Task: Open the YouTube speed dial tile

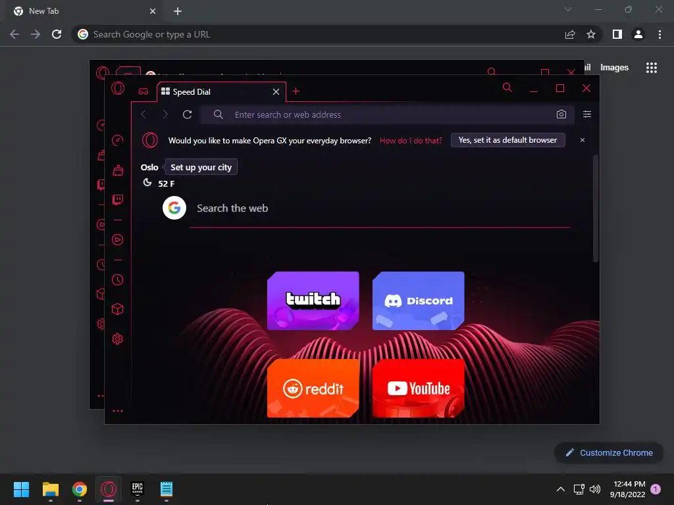Action: pos(418,388)
